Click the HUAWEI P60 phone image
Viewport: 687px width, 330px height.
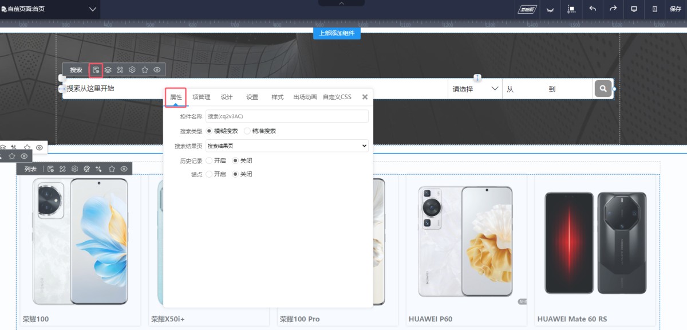[x=465, y=241]
